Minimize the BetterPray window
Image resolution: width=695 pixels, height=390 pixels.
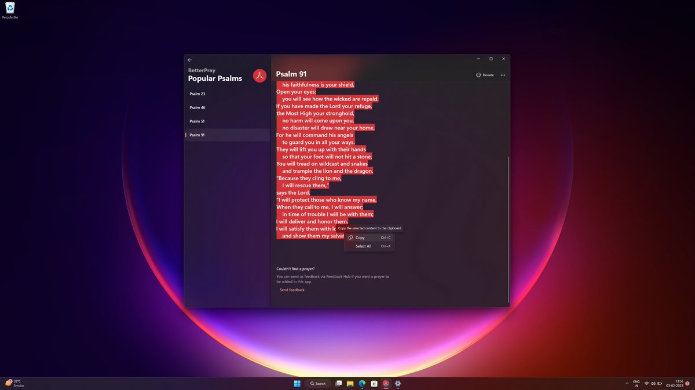click(x=478, y=59)
